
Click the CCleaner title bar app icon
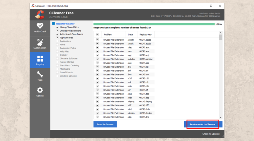pyautogui.click(x=33, y=6)
